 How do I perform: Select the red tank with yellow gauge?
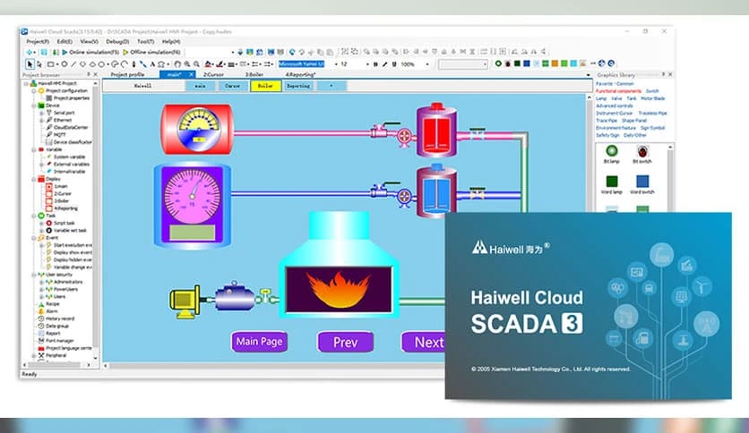197,129
